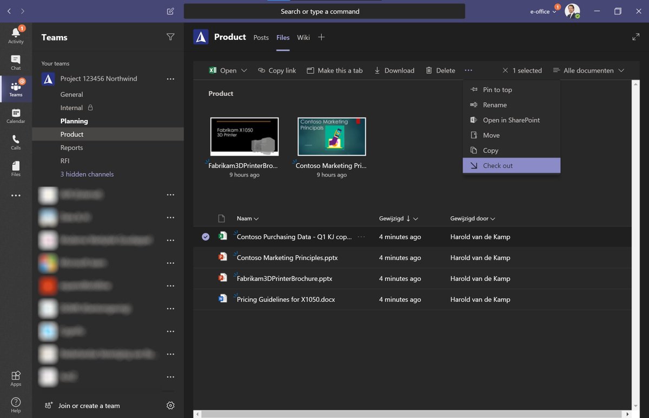
Task: Choose Pin to top from menu
Action: pos(512,90)
